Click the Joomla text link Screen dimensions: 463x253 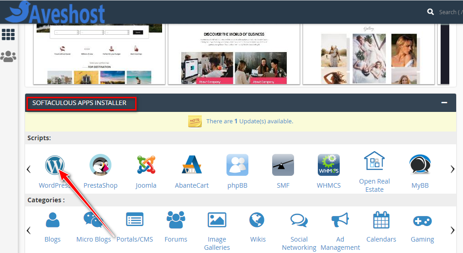tap(146, 185)
